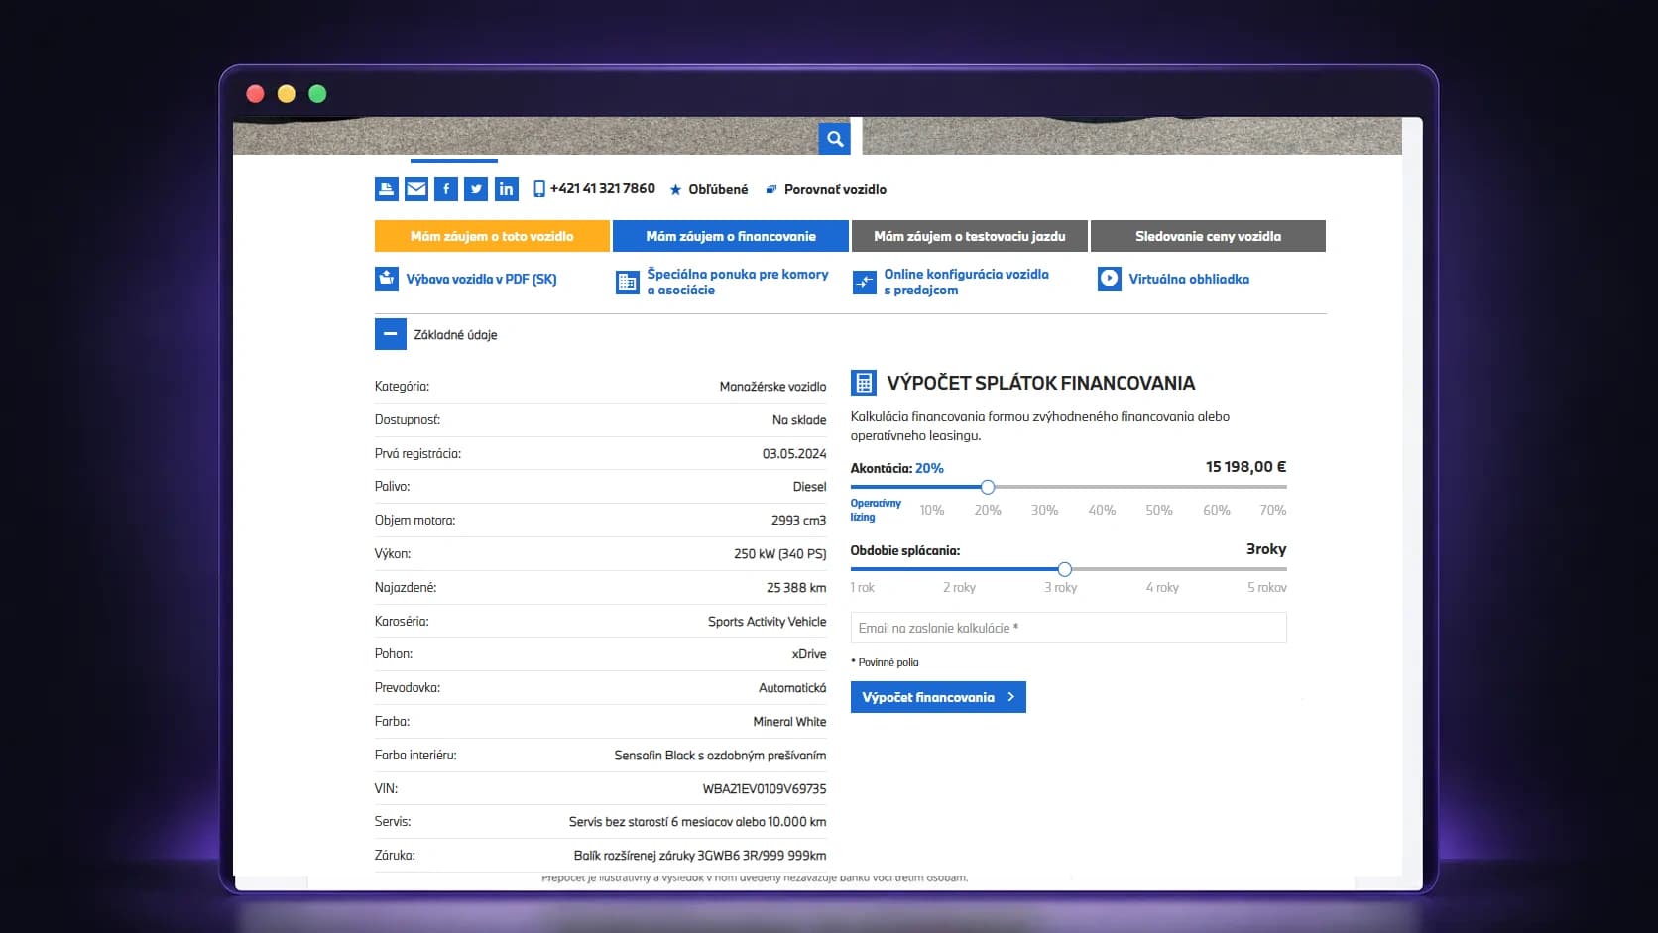The image size is (1658, 933).
Task: Click the Virtuálna obhliadka play icon
Action: pyautogui.click(x=1110, y=279)
